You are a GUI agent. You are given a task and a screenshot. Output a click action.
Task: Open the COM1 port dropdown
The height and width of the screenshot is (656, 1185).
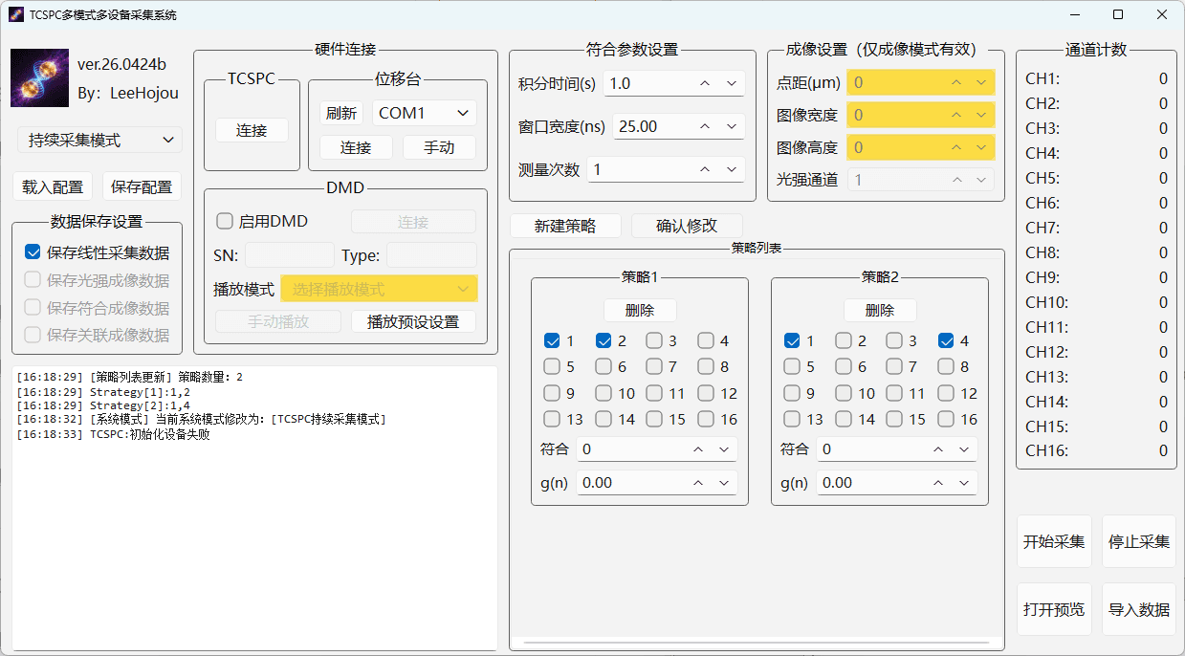point(425,113)
